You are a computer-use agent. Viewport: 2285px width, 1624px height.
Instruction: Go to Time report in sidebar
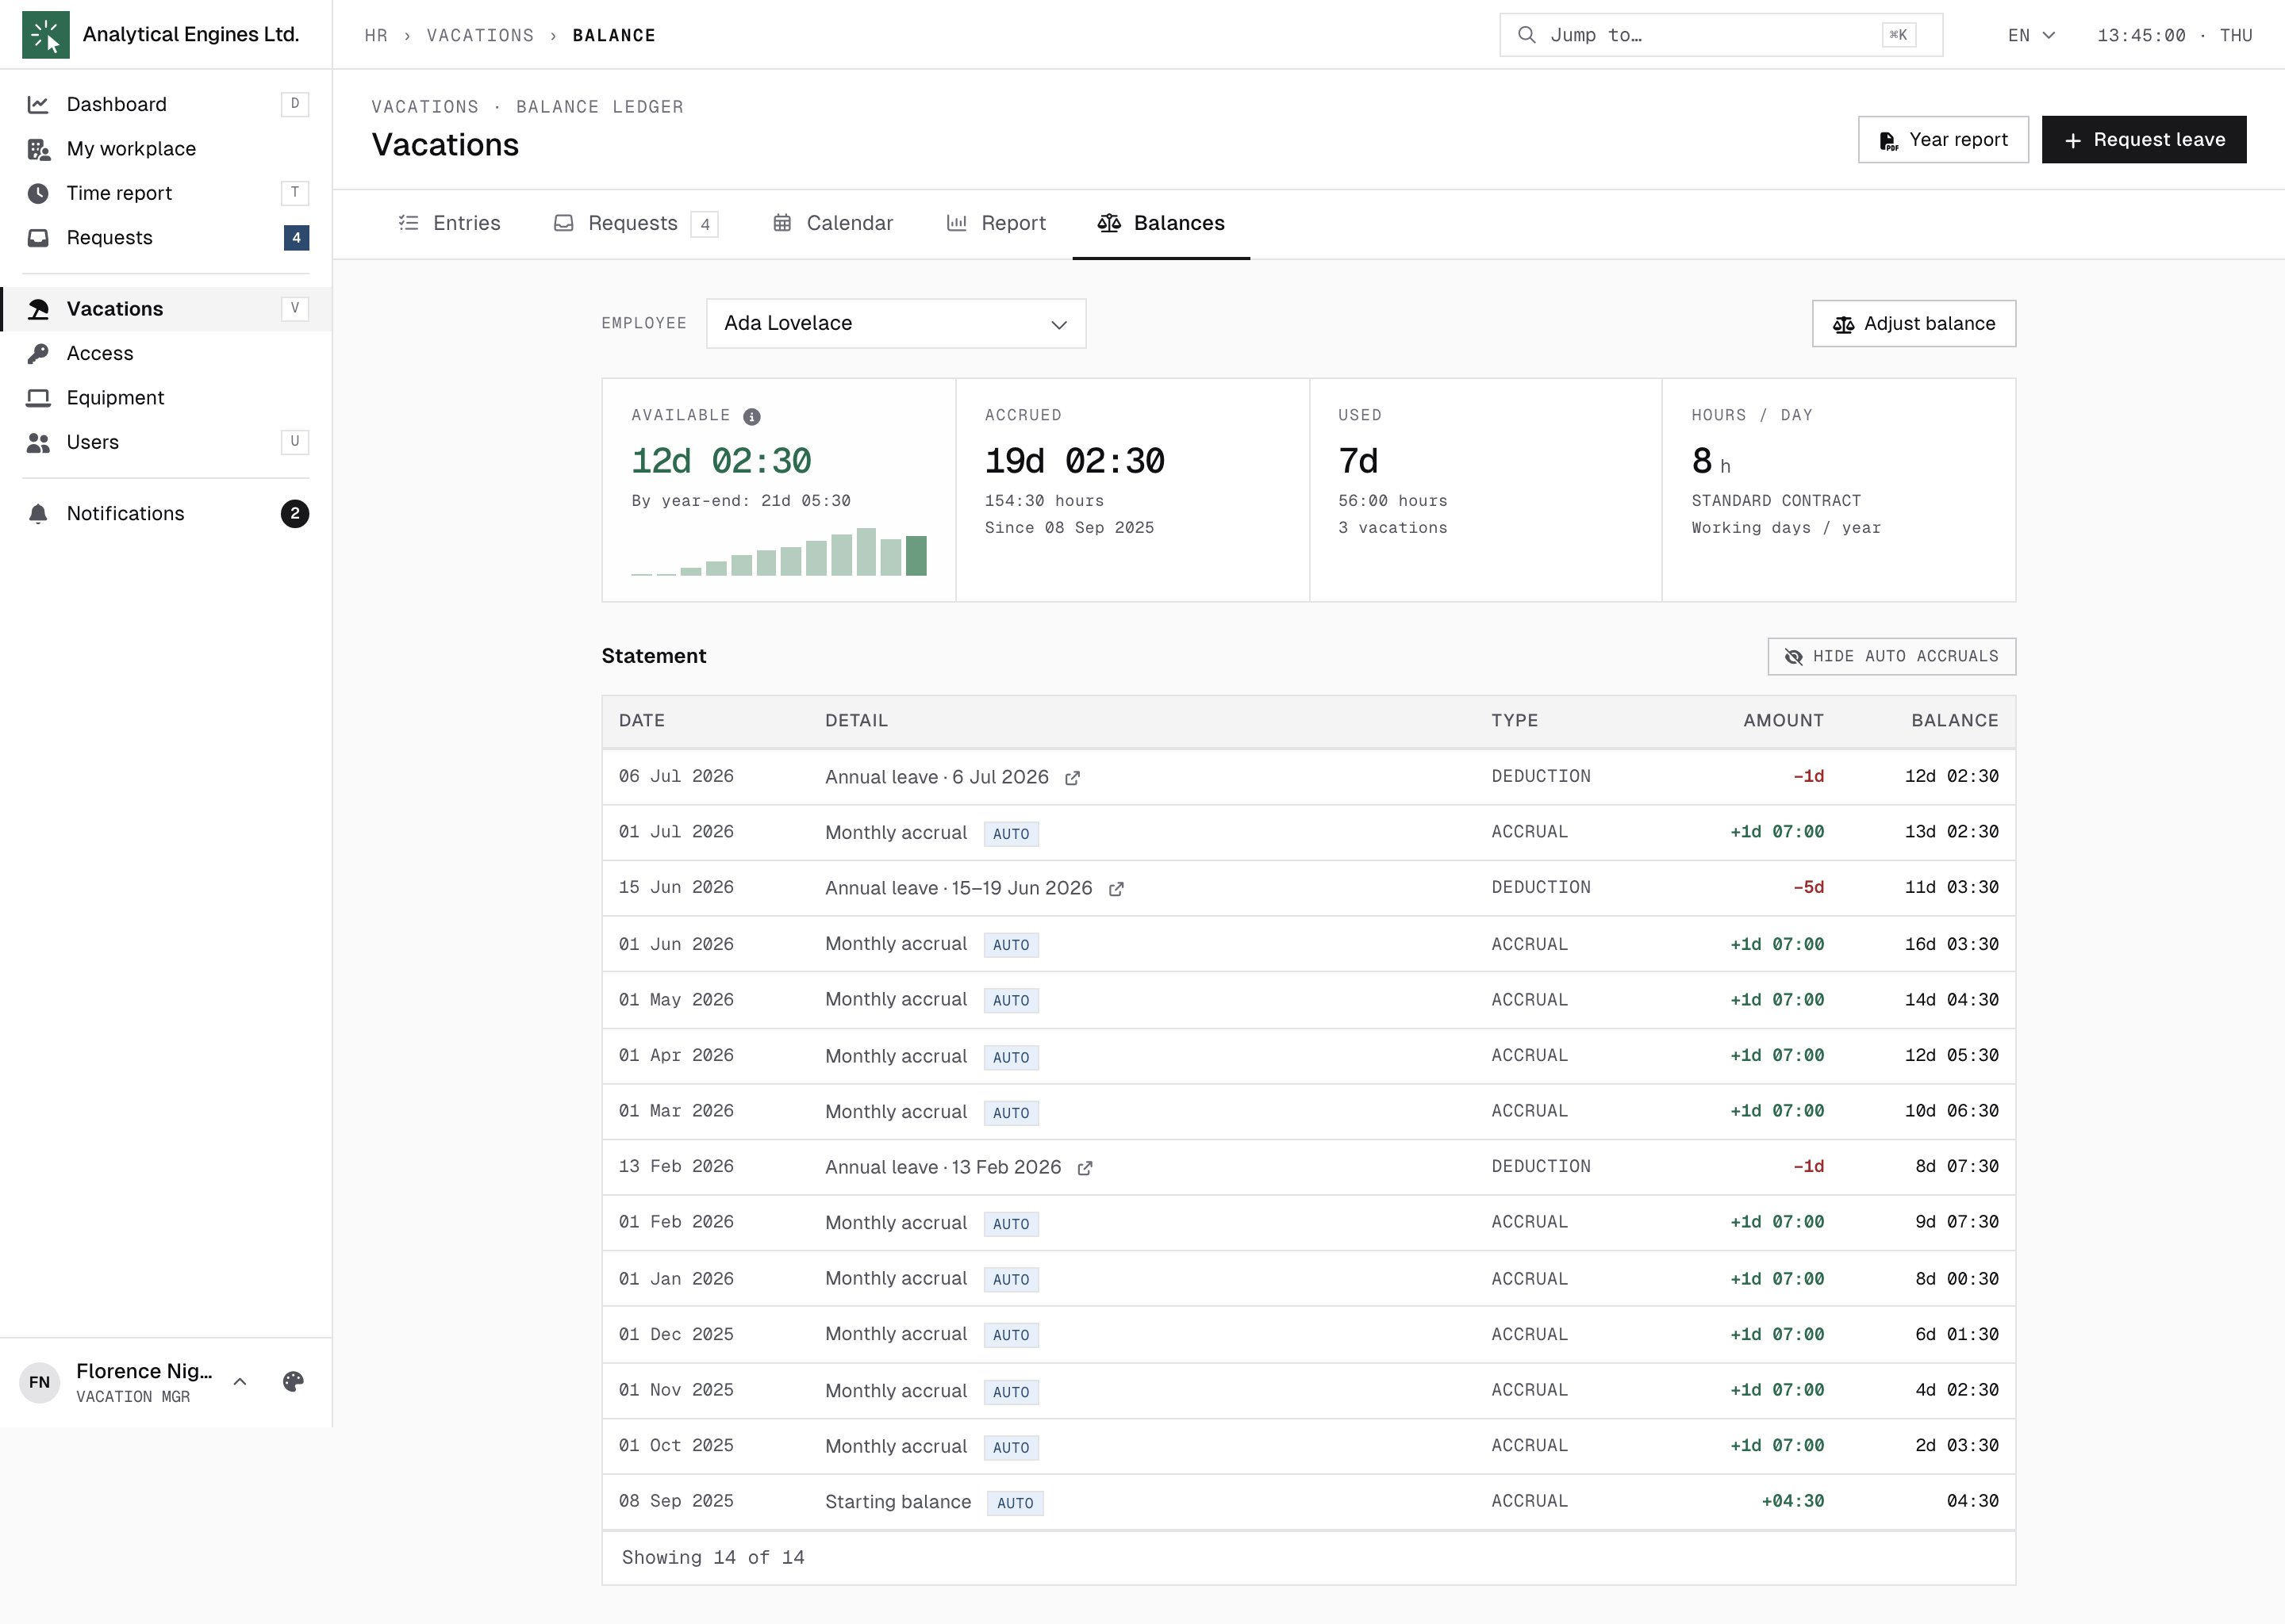tap(166, 193)
